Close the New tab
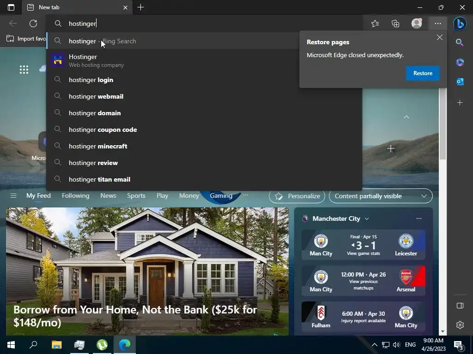 coord(125,7)
